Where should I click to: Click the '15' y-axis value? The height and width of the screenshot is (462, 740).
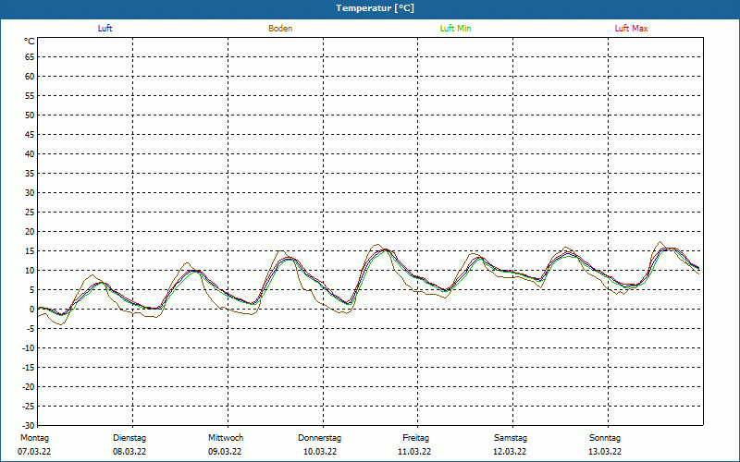pyautogui.click(x=30, y=250)
